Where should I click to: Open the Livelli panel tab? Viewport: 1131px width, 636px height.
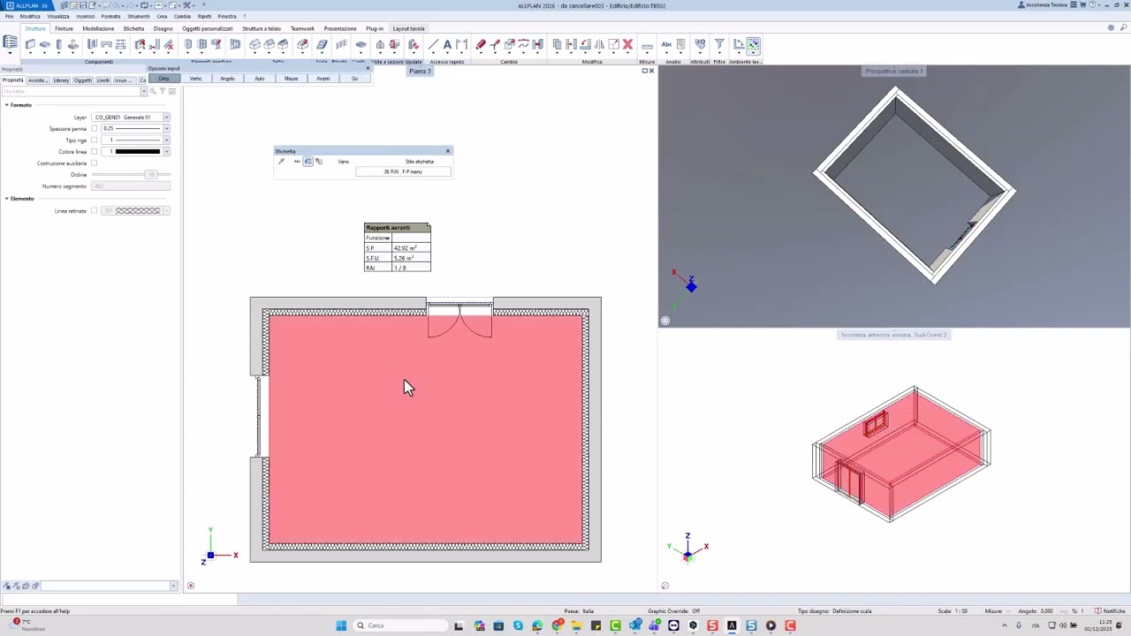pos(103,80)
